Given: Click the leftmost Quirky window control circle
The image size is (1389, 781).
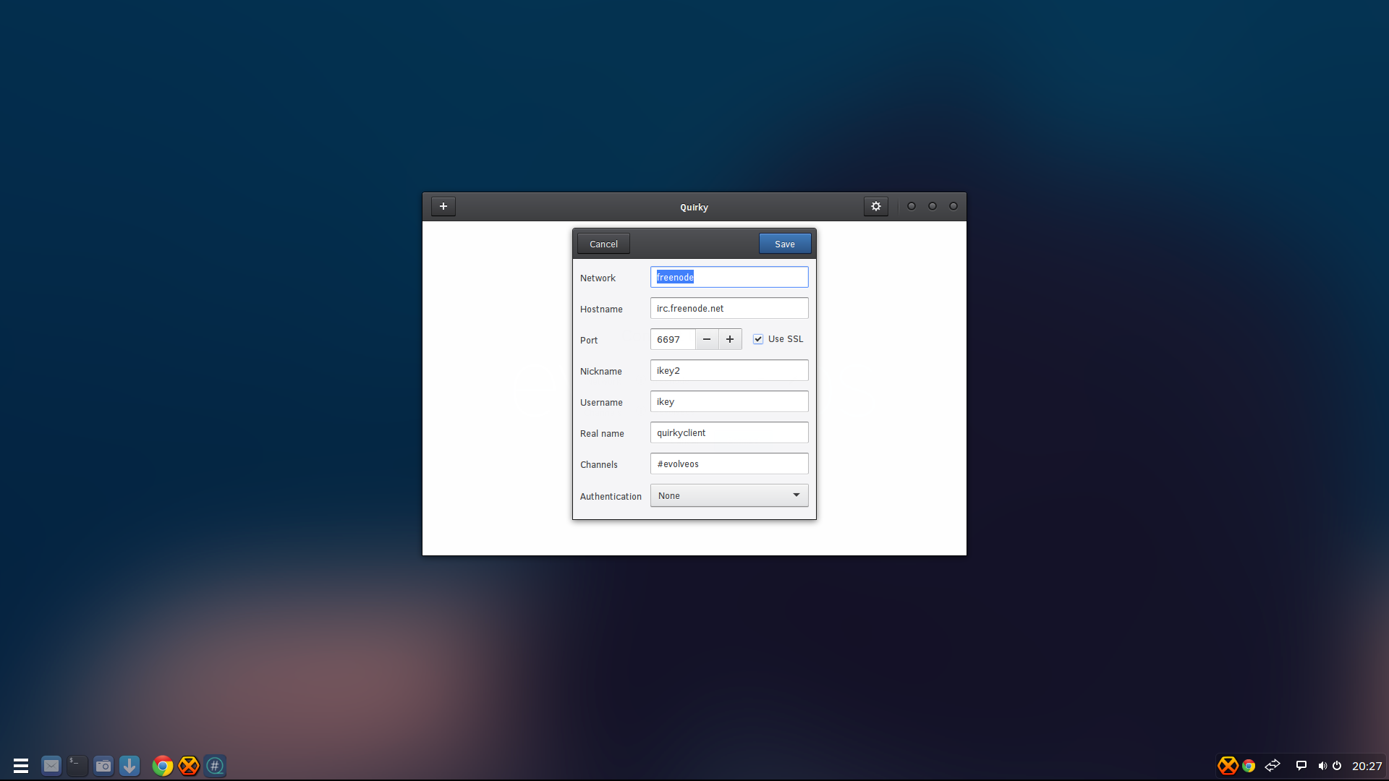Looking at the screenshot, I should pyautogui.click(x=912, y=206).
